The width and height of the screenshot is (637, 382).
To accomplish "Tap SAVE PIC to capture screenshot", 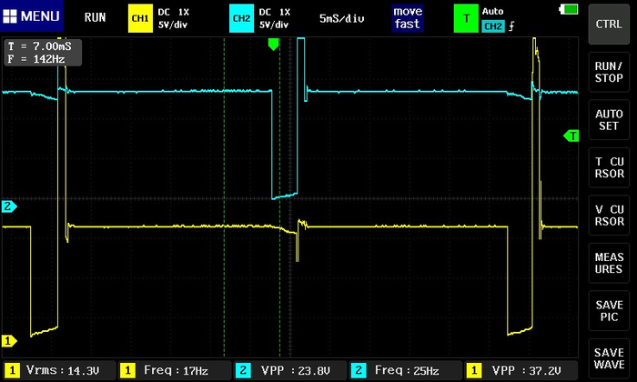I will click(x=609, y=310).
